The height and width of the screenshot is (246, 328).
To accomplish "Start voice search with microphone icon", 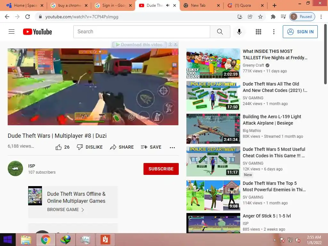I will tap(239, 32).
